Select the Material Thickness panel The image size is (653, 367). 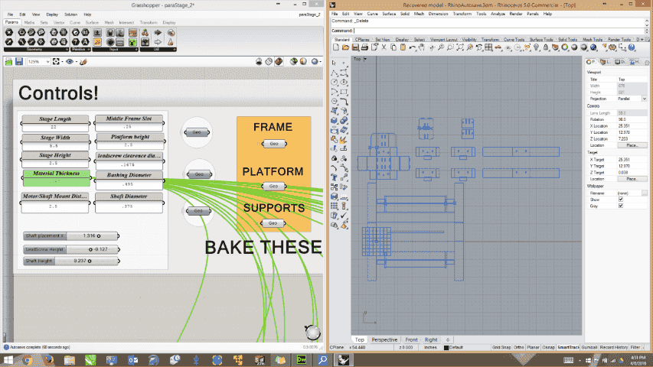click(x=56, y=177)
